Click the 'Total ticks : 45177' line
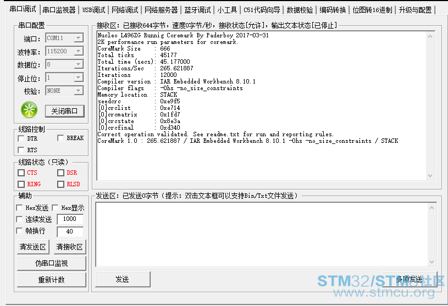448x306 pixels. [137, 55]
